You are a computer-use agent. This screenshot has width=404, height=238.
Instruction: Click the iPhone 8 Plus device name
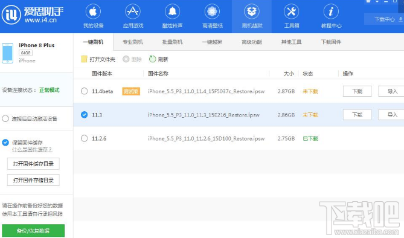tap(37, 45)
